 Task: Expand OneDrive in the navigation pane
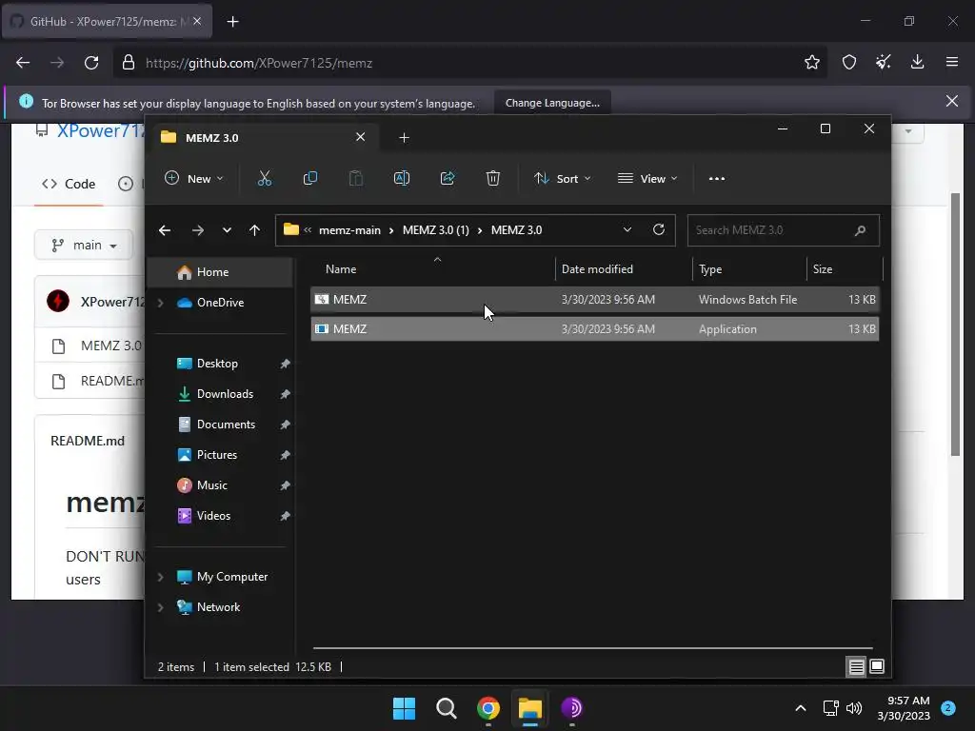point(160,303)
